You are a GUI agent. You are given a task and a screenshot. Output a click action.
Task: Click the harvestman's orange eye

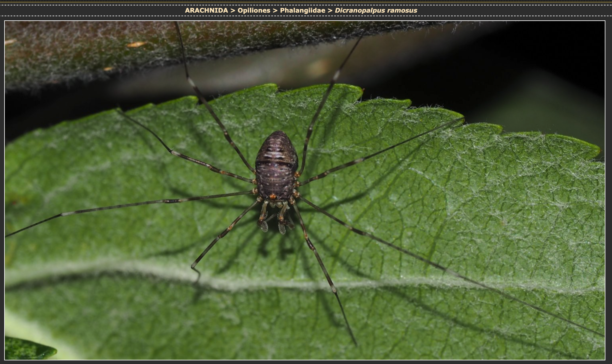[273, 197]
